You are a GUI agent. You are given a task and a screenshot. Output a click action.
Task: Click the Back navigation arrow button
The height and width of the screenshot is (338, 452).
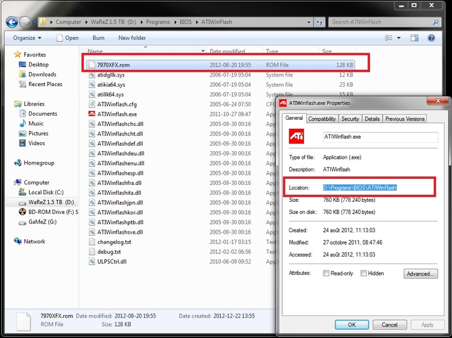(x=11, y=22)
